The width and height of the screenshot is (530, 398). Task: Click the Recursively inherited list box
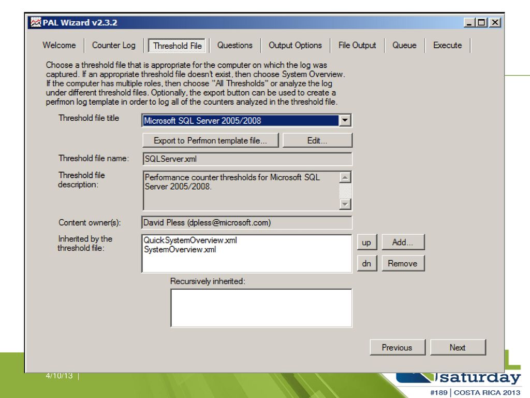tap(261, 308)
